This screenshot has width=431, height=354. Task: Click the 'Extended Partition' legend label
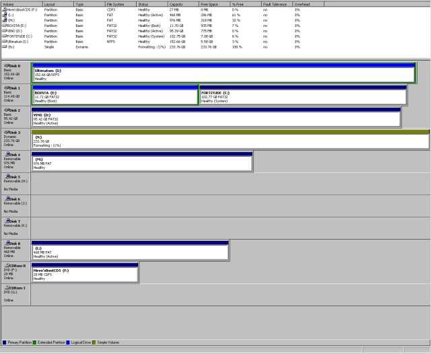pos(51,343)
